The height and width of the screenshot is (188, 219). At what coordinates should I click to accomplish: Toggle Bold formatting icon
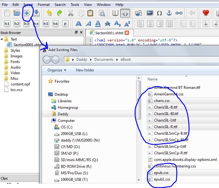pos(78,24)
